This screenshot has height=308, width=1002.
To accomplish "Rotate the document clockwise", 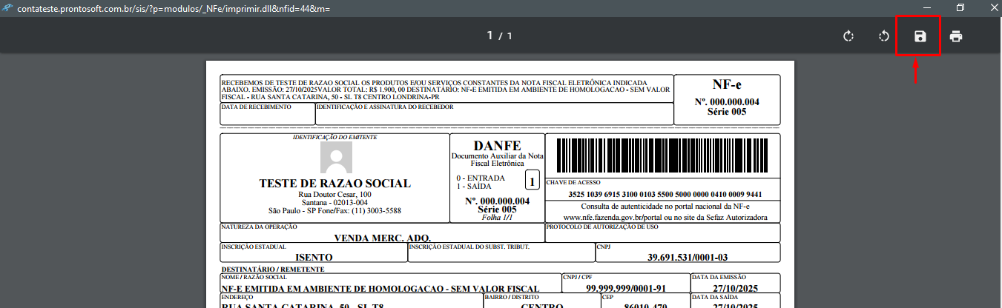I will tap(848, 36).
